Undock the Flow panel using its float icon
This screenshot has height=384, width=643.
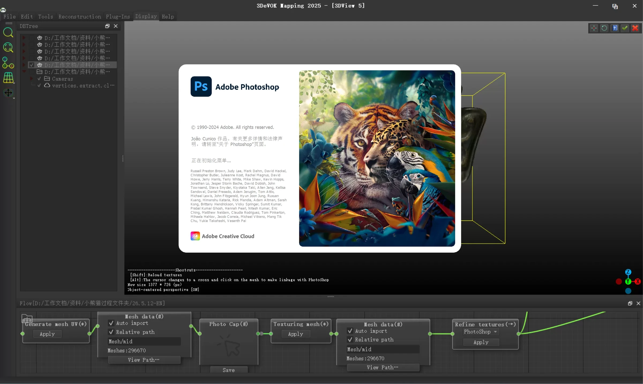[x=630, y=303]
